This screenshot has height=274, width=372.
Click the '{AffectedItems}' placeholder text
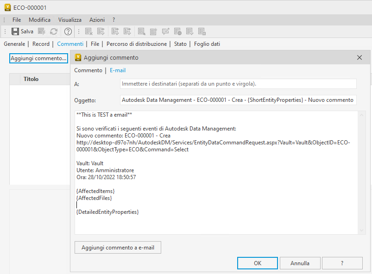(95, 191)
